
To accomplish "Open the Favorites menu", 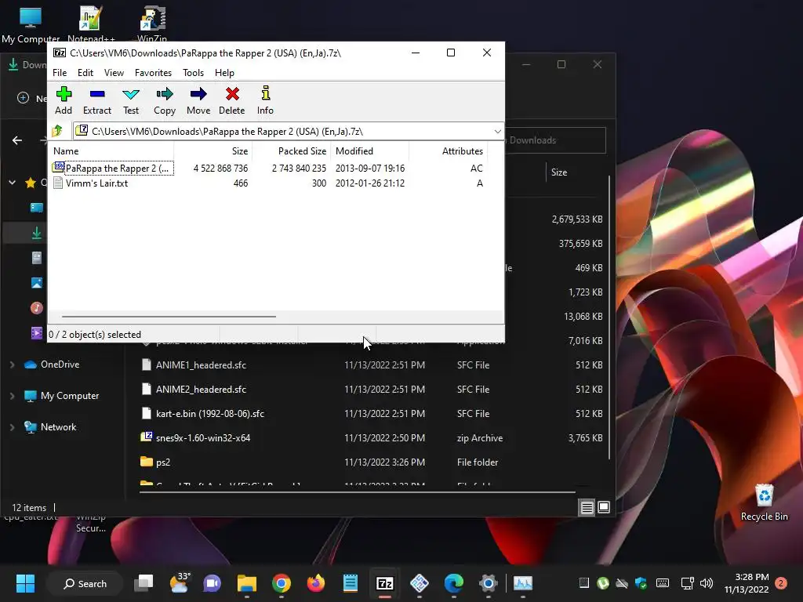I will pyautogui.click(x=153, y=73).
